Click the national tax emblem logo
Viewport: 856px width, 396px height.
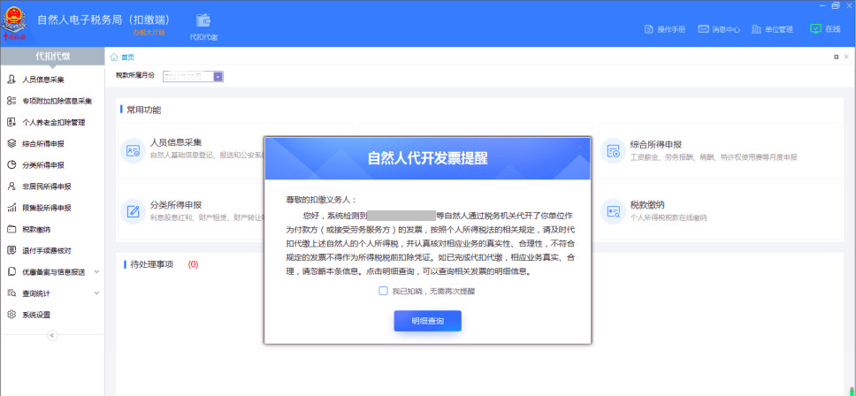coord(12,23)
